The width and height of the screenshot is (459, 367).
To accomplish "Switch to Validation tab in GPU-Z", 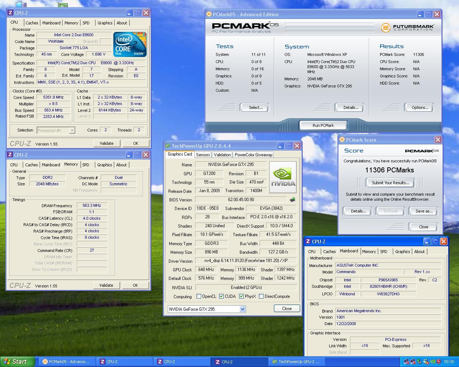I will click(x=222, y=155).
